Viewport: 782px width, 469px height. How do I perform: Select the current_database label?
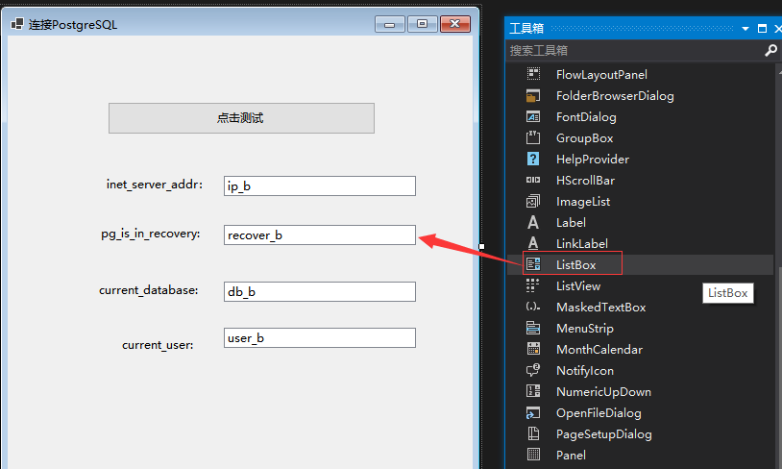tap(149, 290)
